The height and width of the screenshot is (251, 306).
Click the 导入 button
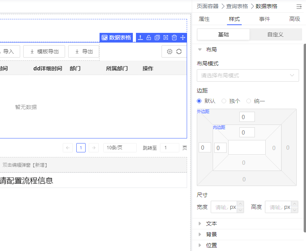[9, 51]
